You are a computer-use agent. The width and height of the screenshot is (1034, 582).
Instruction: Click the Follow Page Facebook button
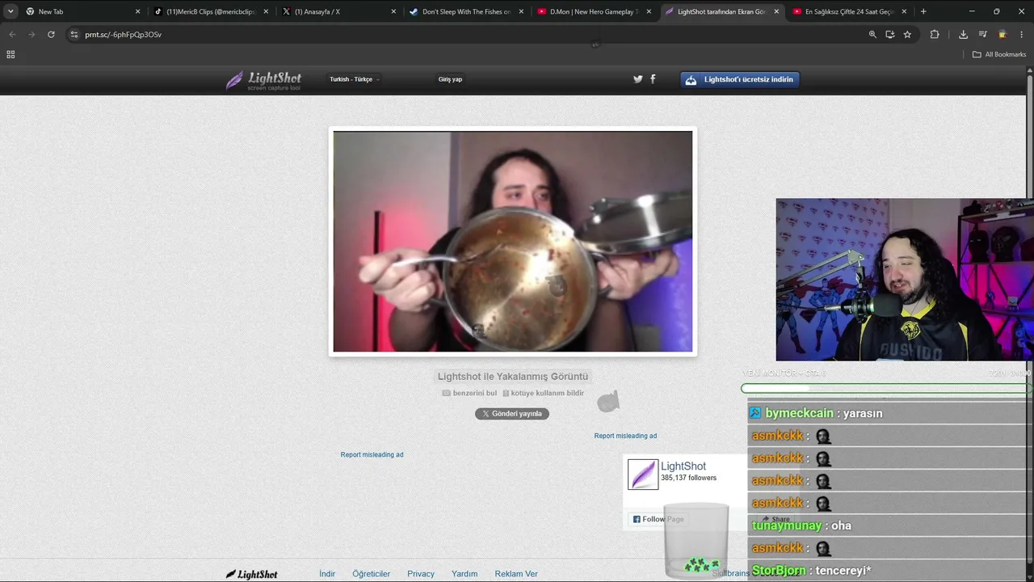click(658, 519)
